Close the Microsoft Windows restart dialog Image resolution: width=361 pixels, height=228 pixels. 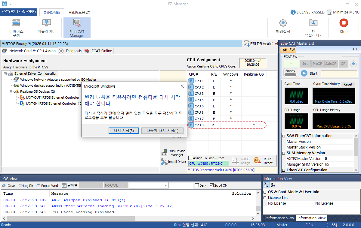pyautogui.click(x=182, y=86)
